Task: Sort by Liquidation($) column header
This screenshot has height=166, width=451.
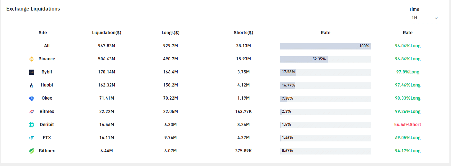Action: 107,33
